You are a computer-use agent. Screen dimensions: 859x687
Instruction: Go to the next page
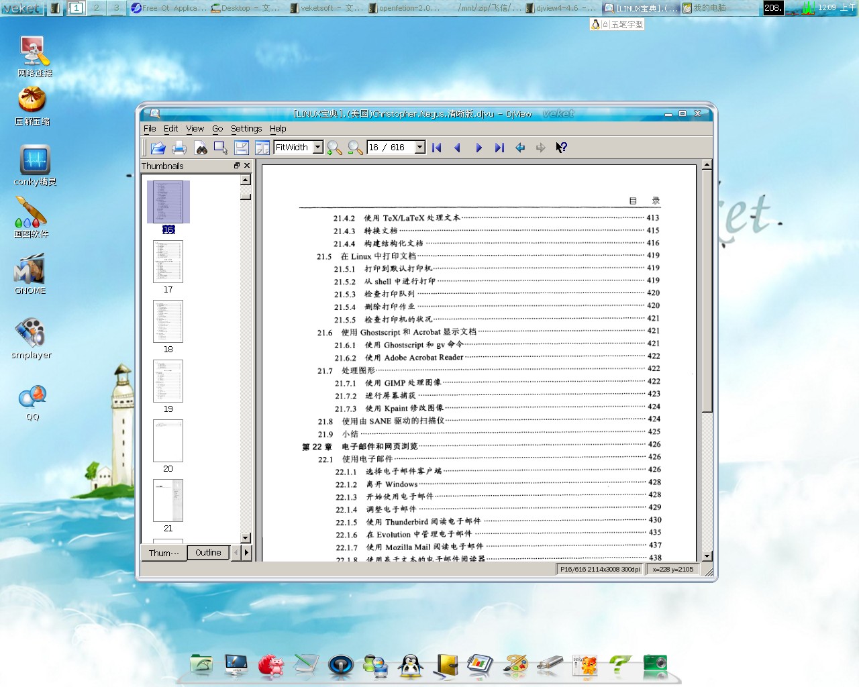[x=478, y=148]
